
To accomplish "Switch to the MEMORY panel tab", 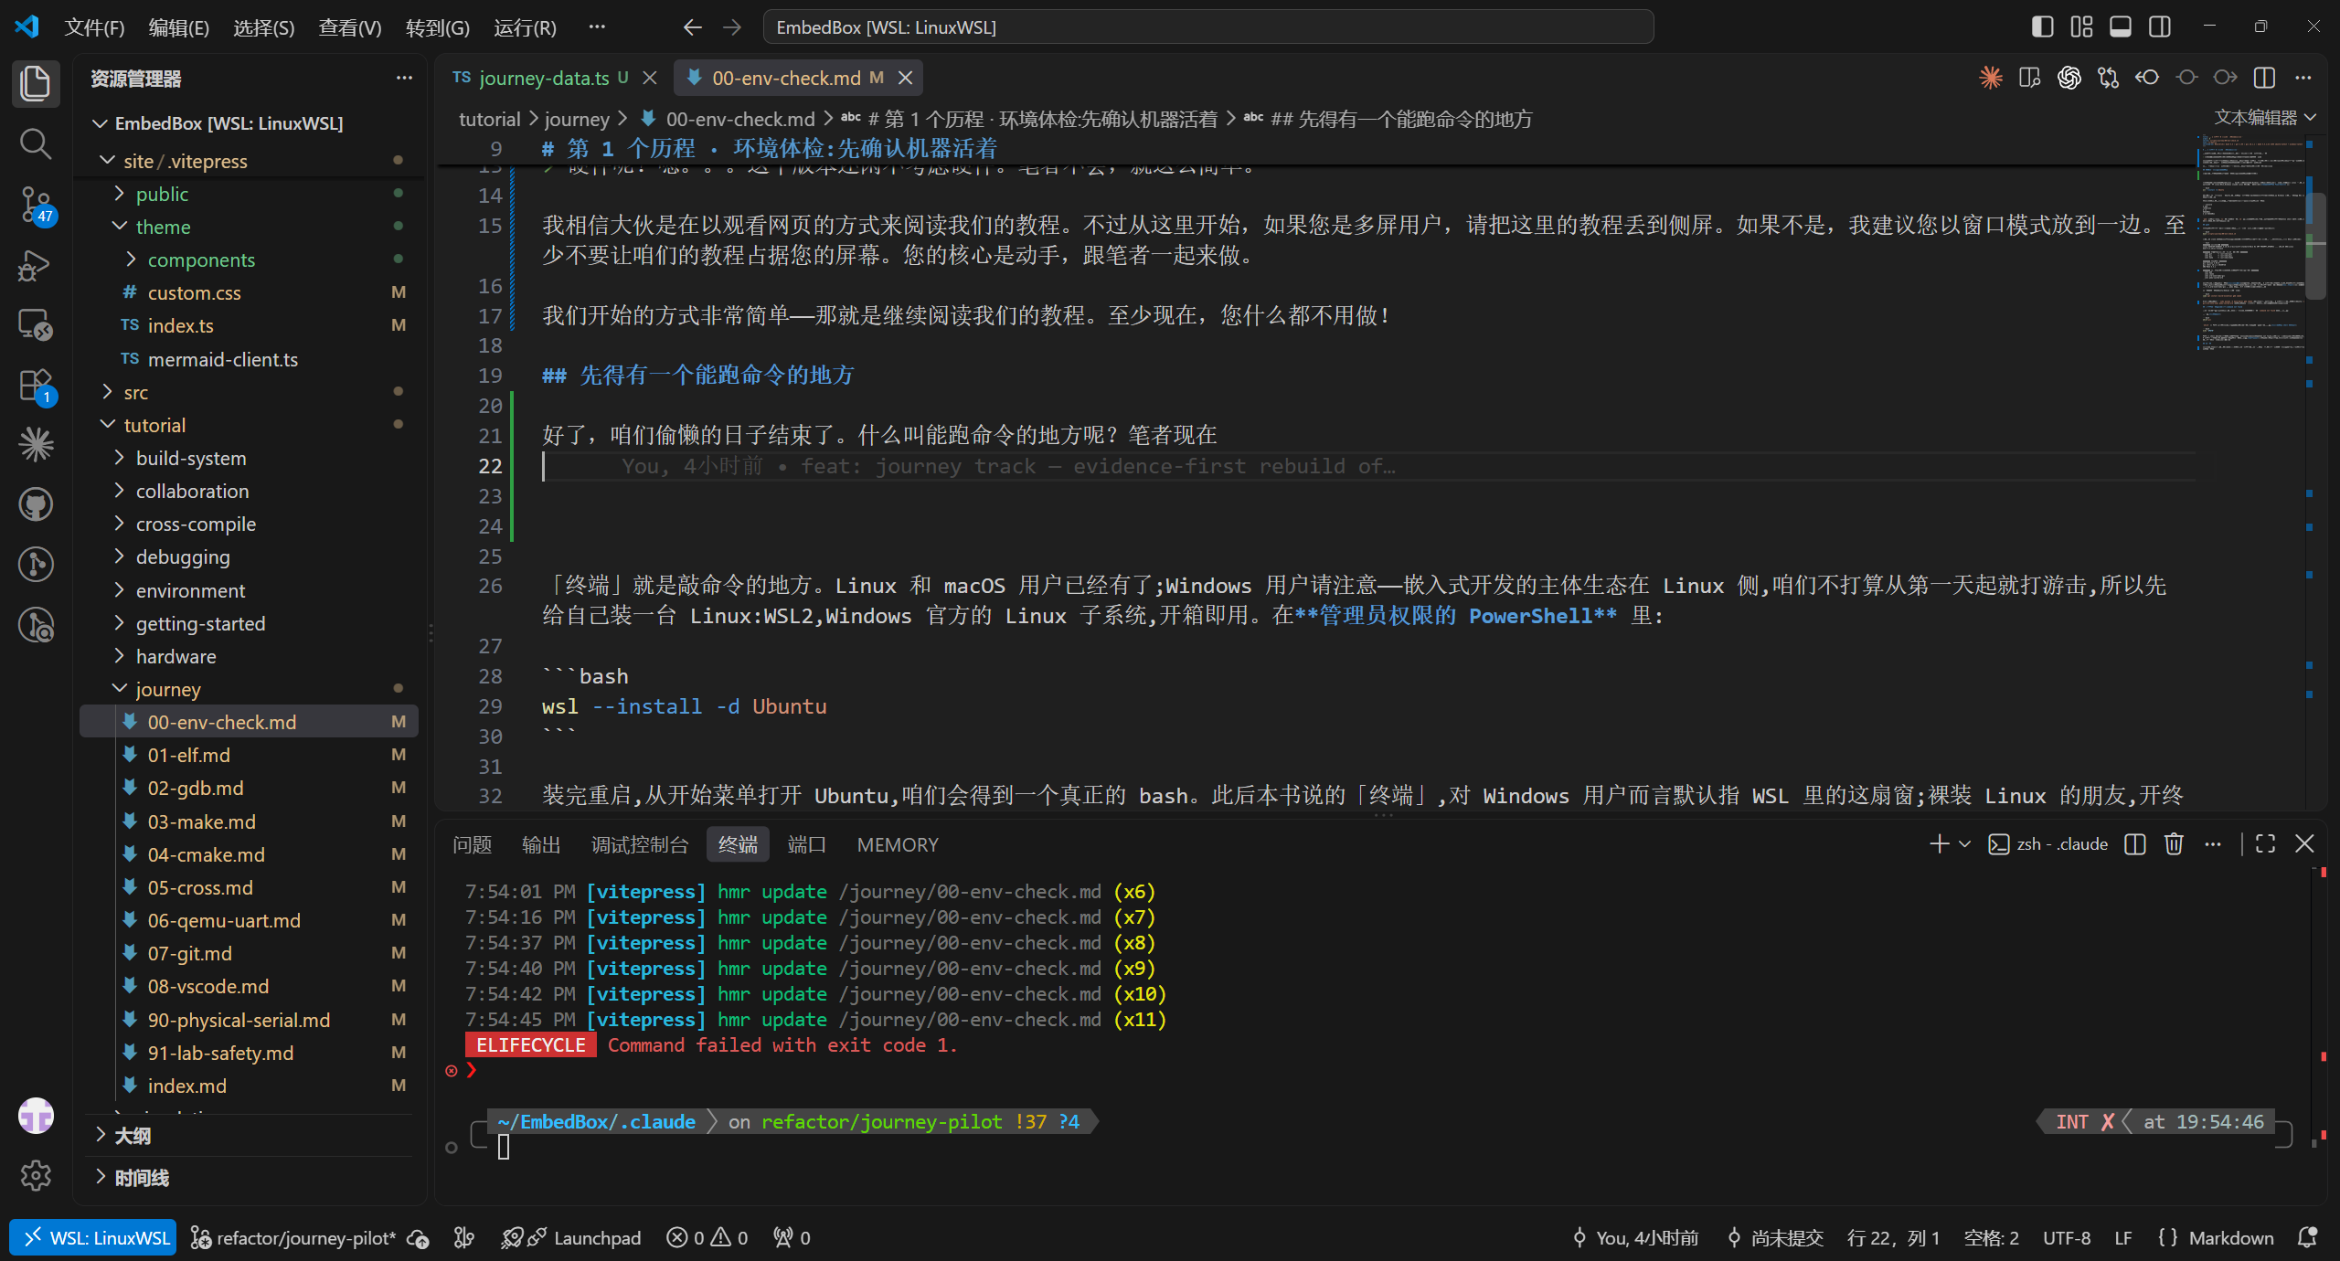I will pos(898,844).
